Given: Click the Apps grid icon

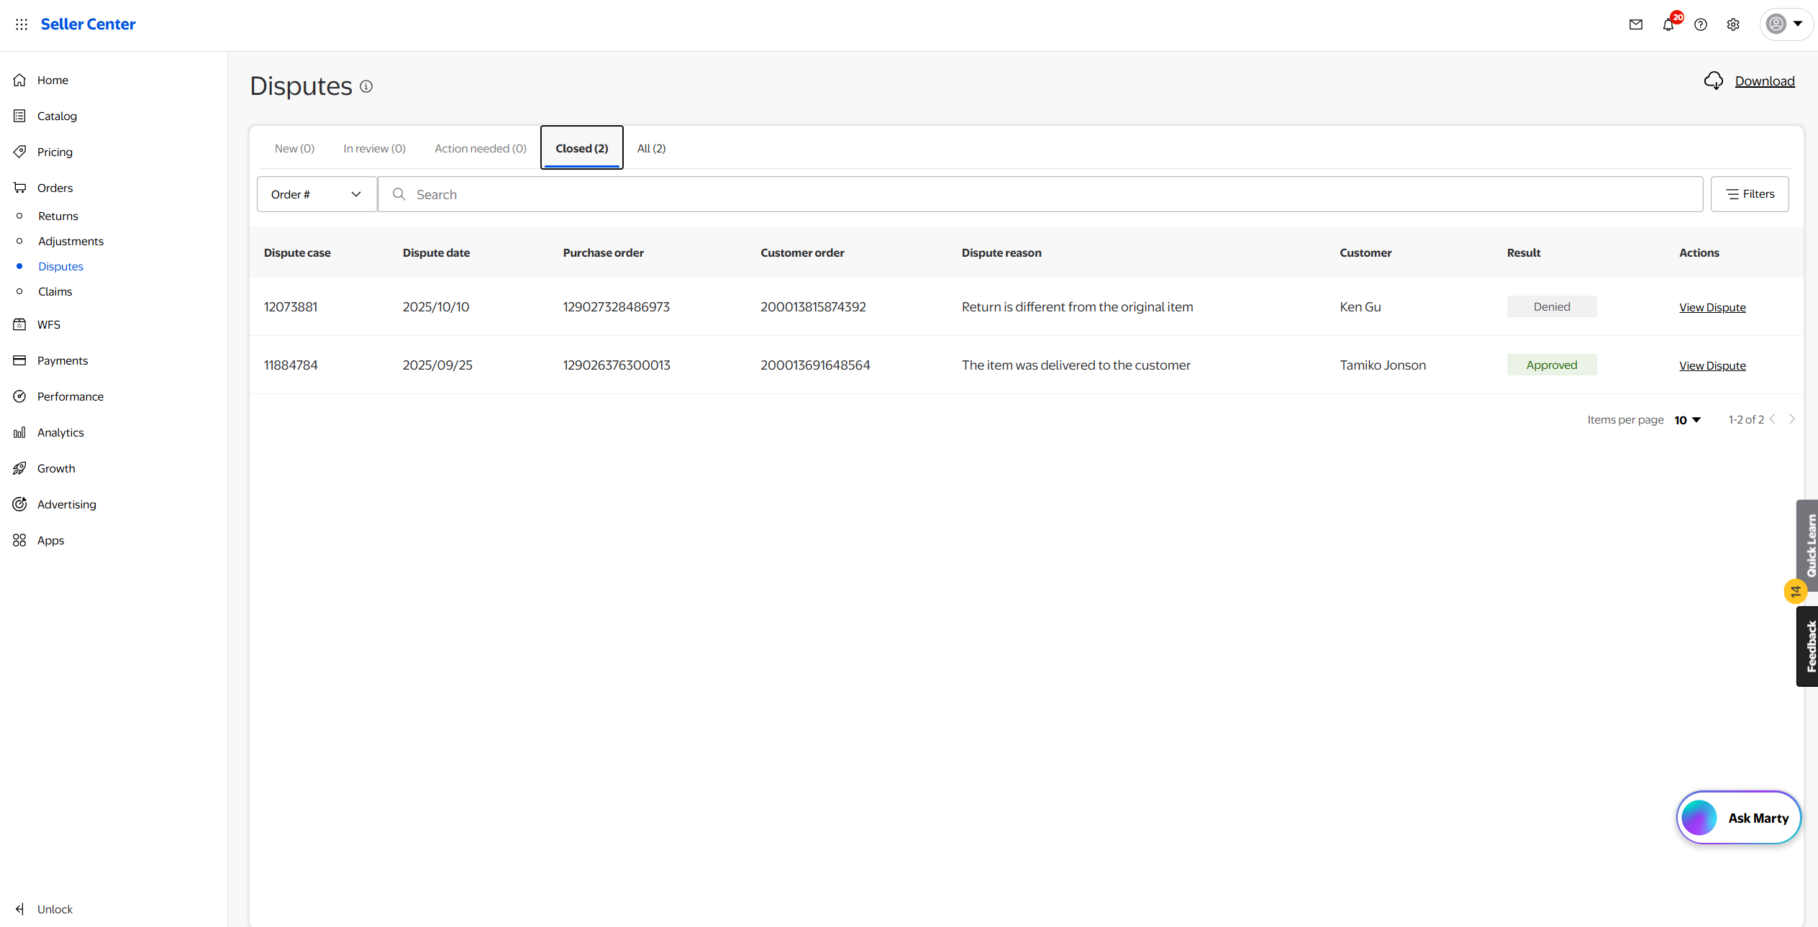Looking at the screenshot, I should [x=20, y=540].
